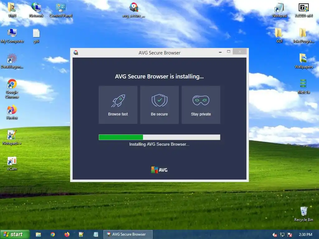319x239 pixels.
Task: Click "Installing AVG Secure Browser..." status text
Action: click(159, 144)
